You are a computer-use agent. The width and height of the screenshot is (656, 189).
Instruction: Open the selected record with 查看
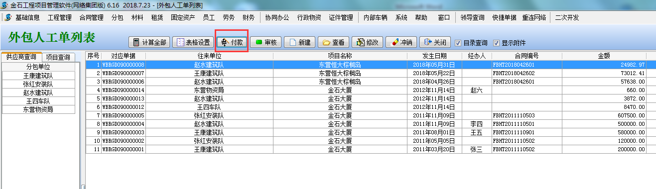tap(333, 42)
